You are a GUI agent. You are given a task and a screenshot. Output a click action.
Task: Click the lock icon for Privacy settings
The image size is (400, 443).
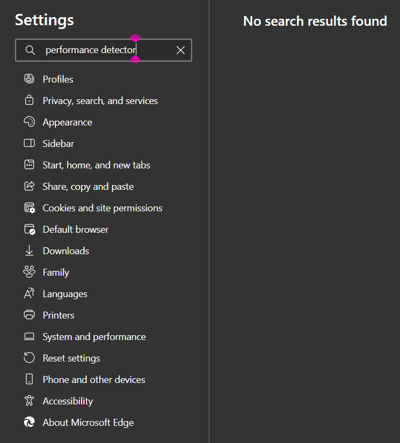coord(29,100)
